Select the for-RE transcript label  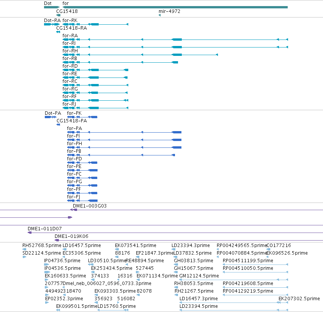pyautogui.click(x=70, y=74)
